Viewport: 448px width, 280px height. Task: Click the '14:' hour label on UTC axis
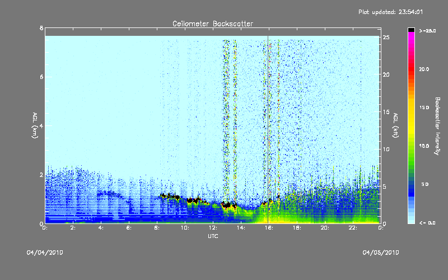[241, 228]
